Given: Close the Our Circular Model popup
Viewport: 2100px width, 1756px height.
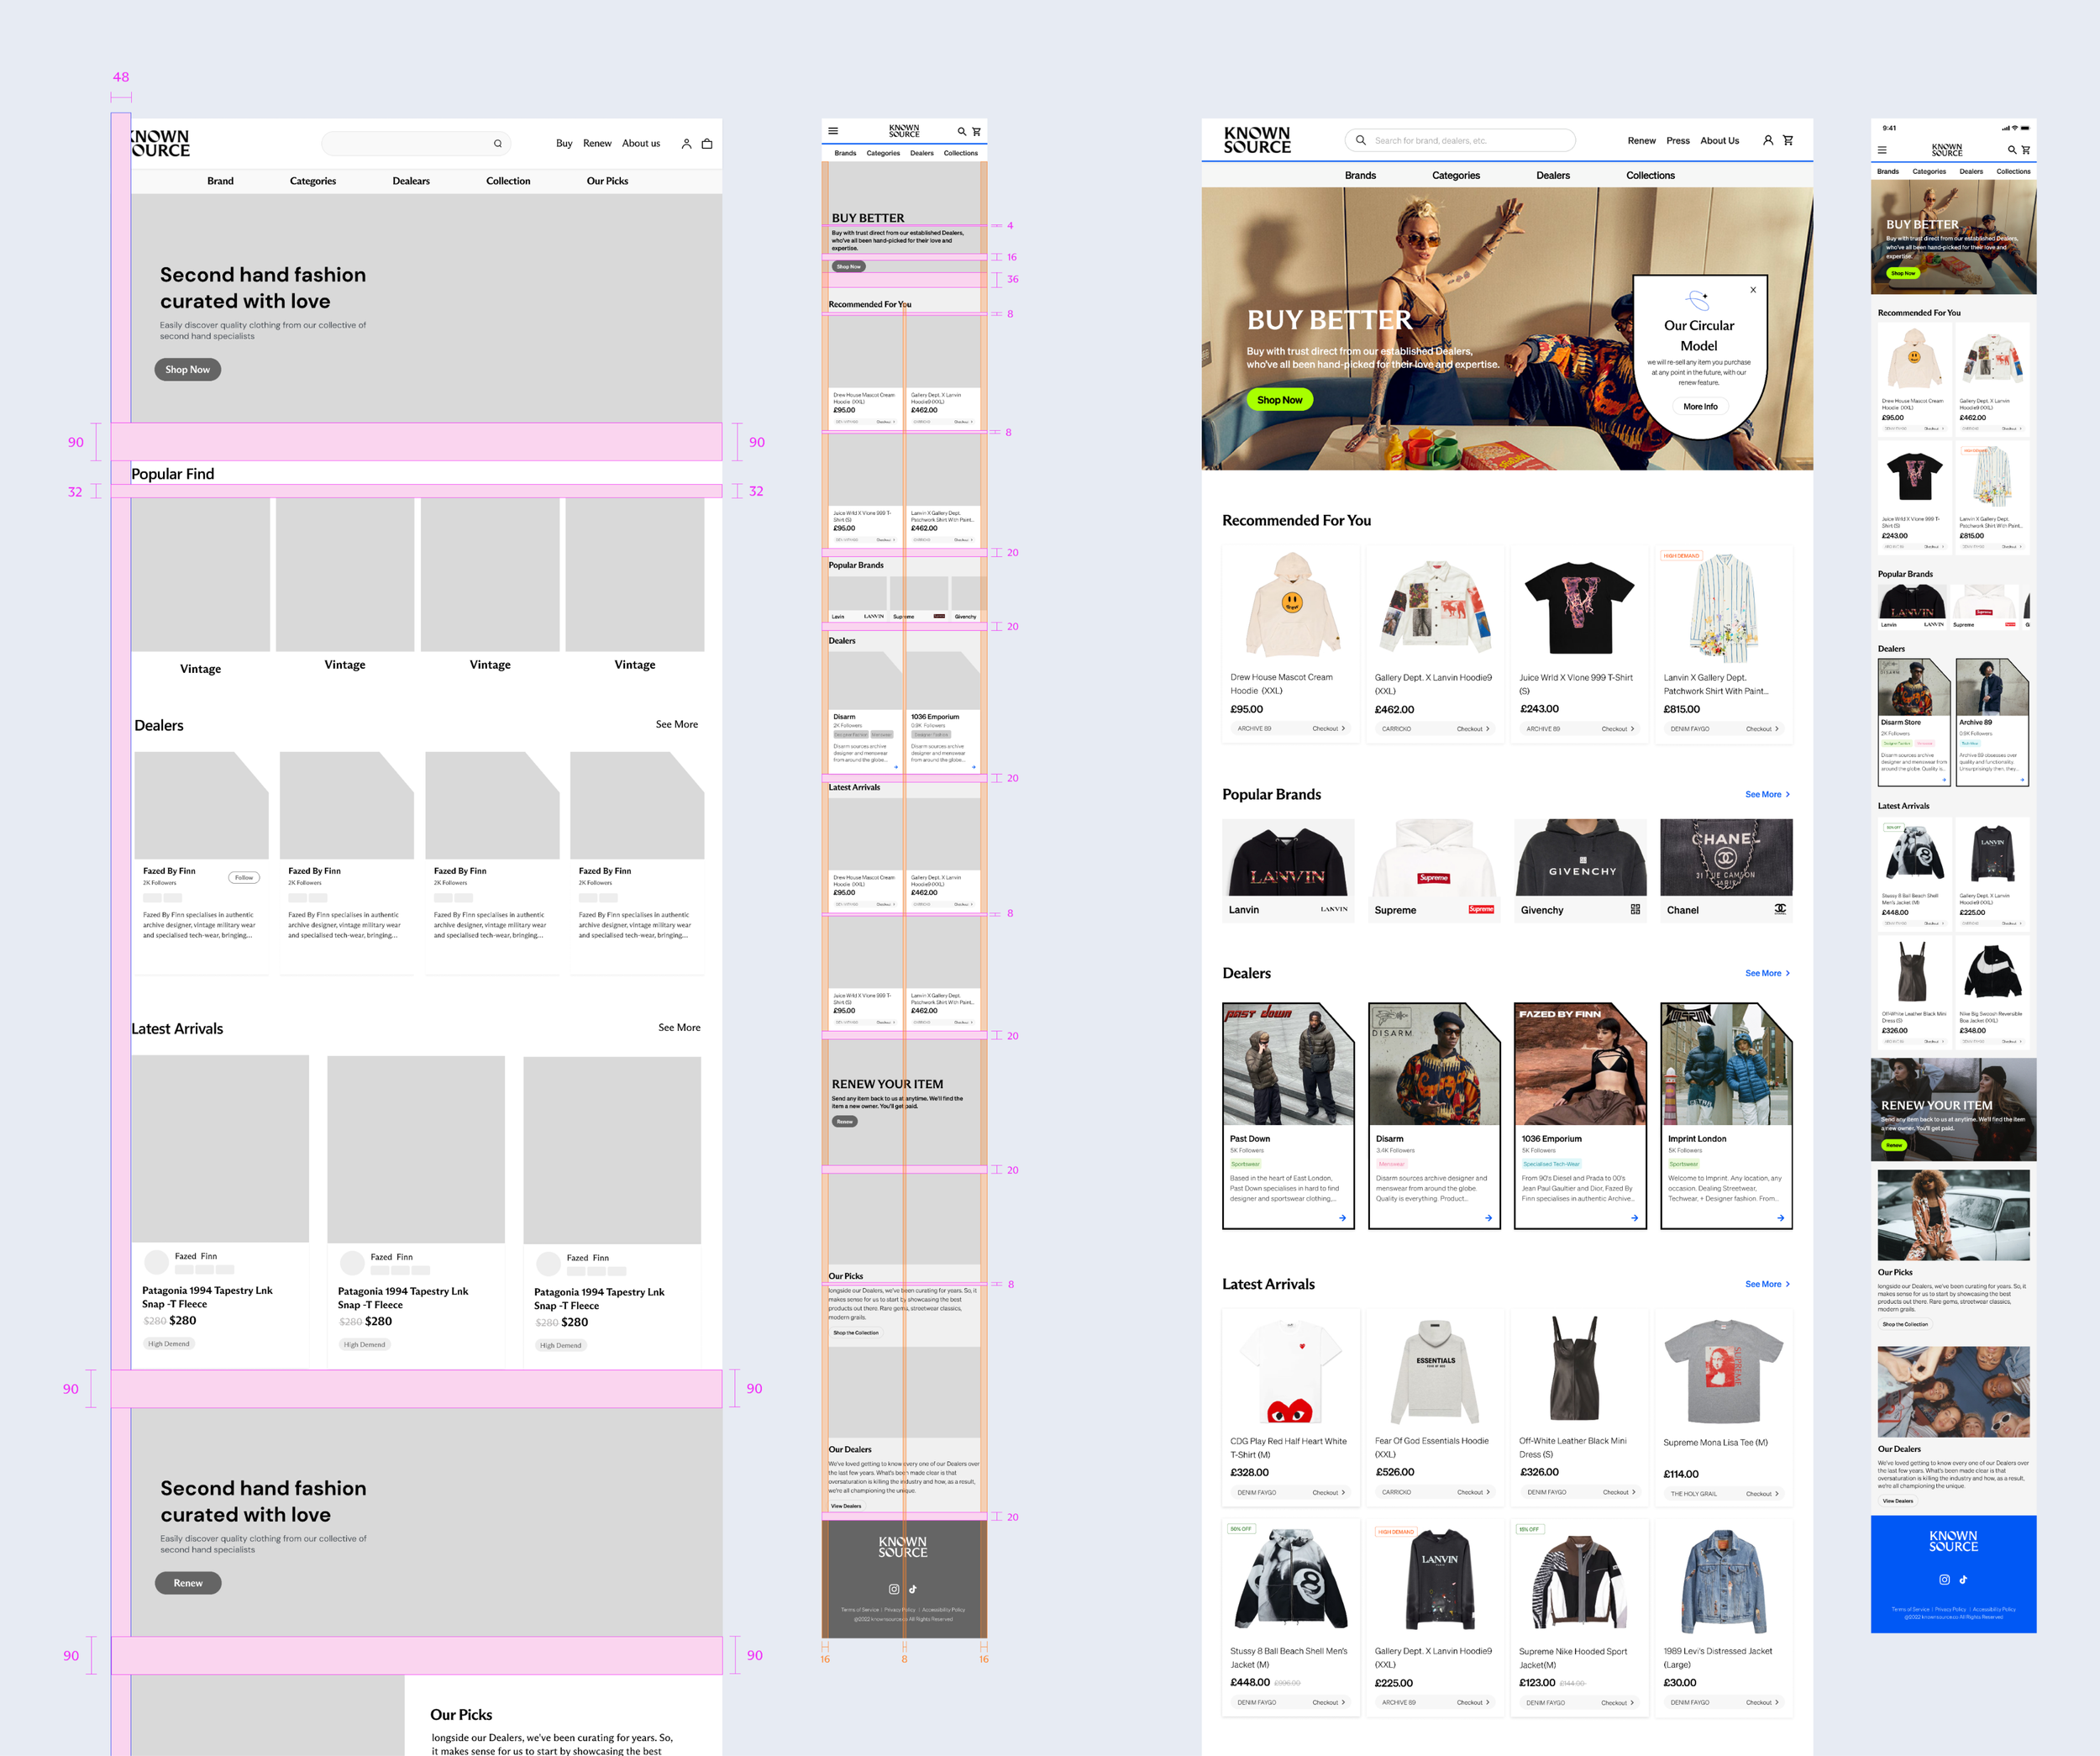Looking at the screenshot, I should [1753, 290].
